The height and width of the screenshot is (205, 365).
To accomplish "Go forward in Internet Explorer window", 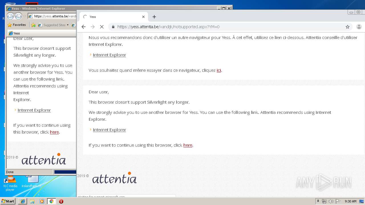I will (x=18, y=16).
